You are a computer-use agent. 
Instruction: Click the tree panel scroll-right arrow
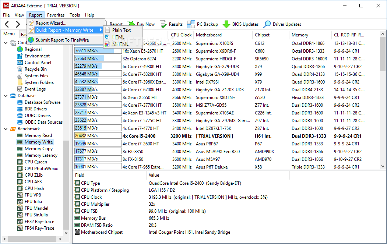[60, 239]
